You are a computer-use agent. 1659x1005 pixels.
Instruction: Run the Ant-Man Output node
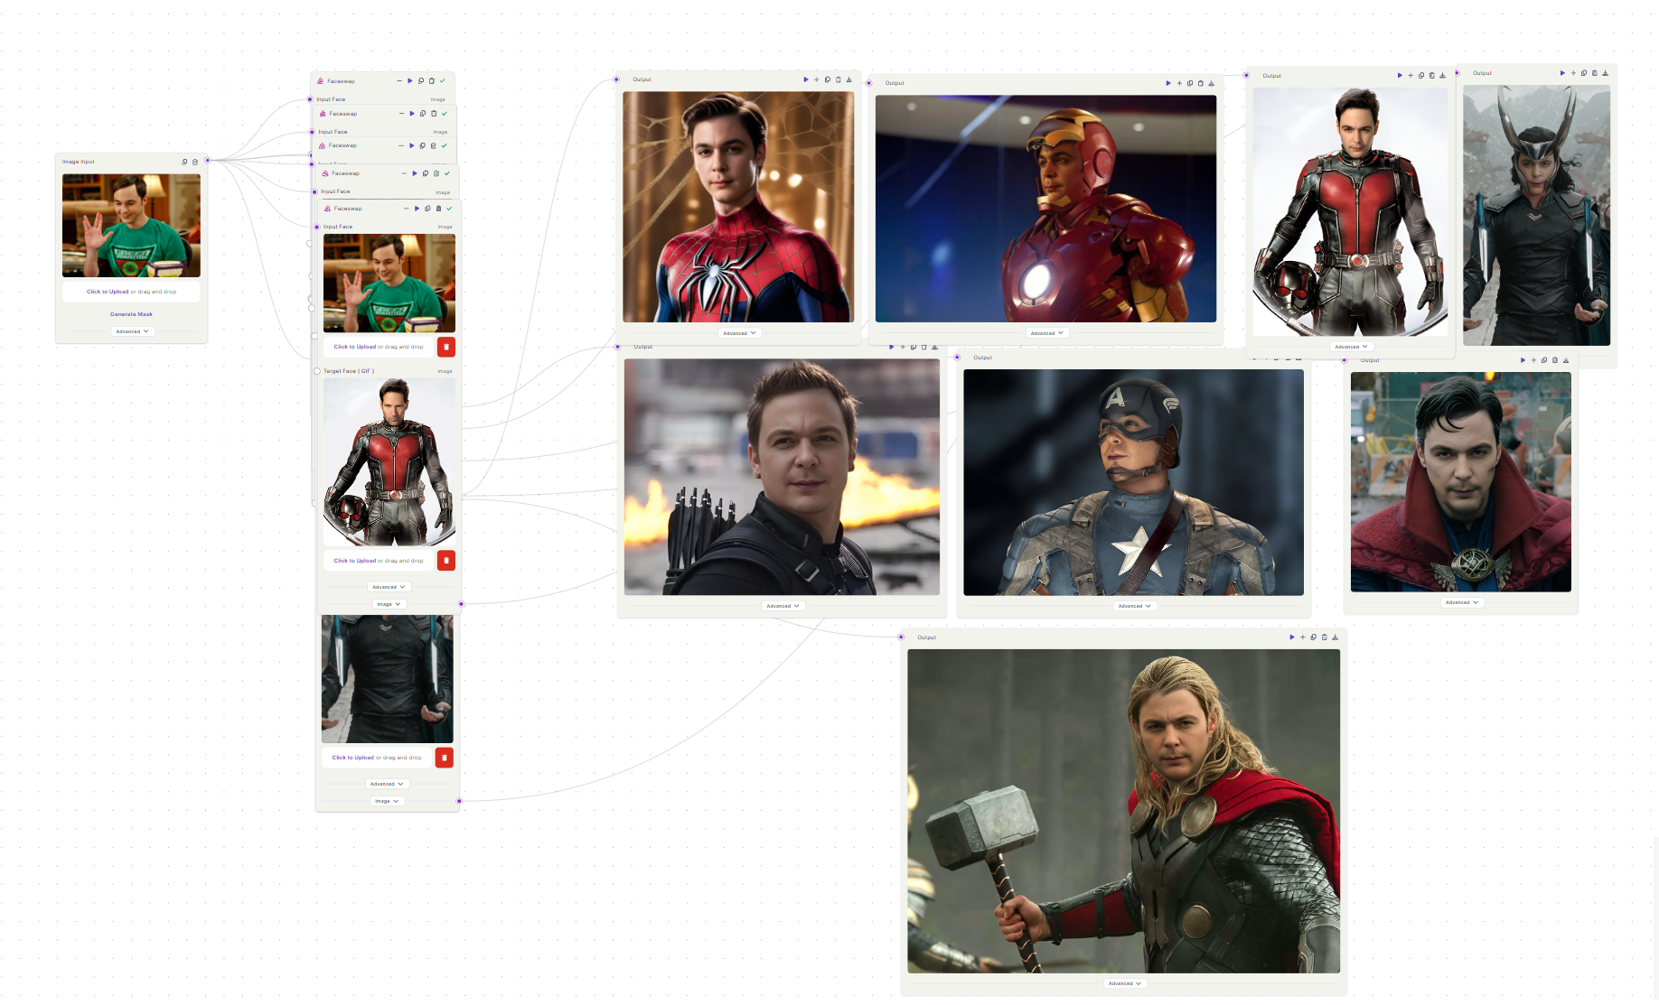(1400, 76)
